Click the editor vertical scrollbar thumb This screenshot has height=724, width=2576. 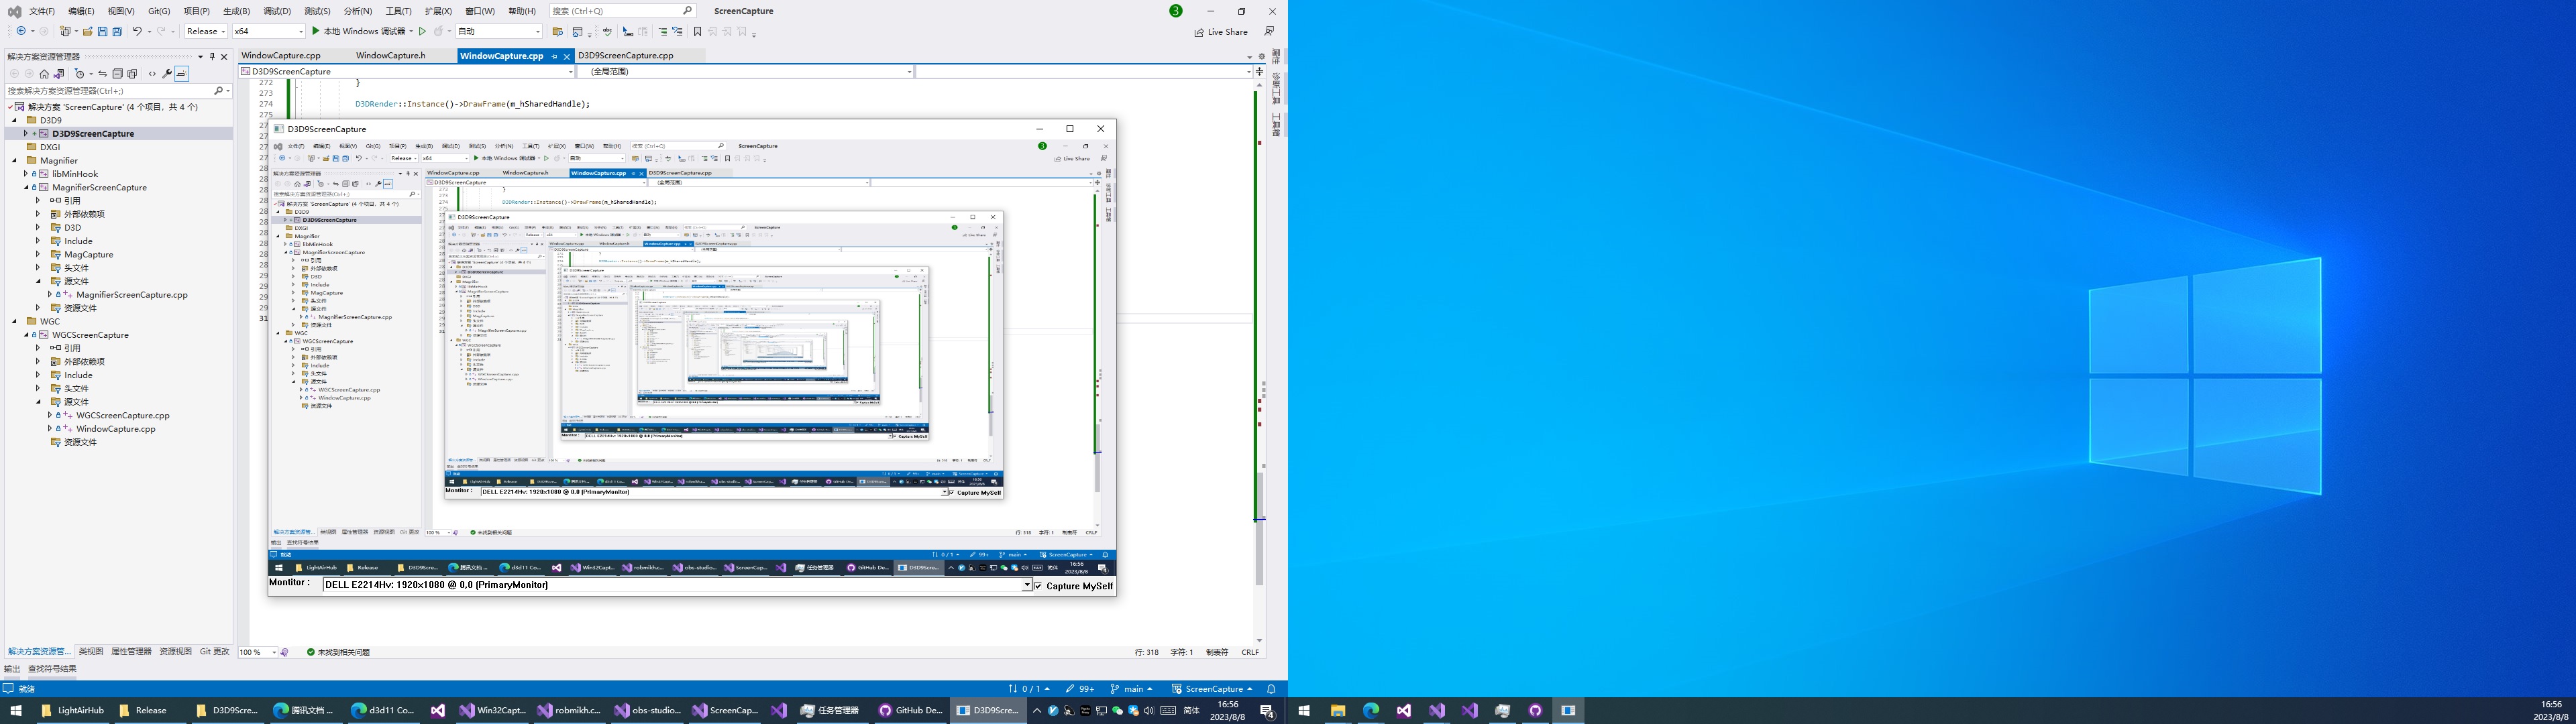1259,550
